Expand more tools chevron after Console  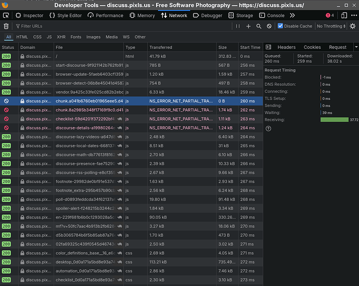[292, 16]
